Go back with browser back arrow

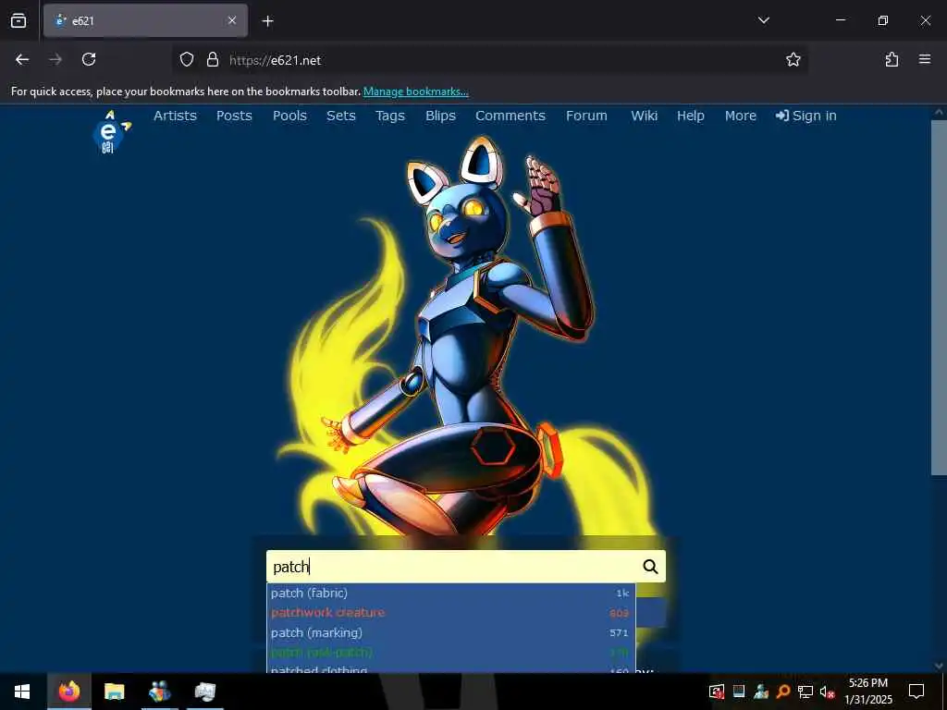[x=22, y=59]
